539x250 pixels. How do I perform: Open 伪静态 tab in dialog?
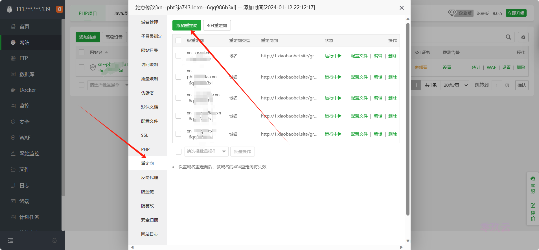pos(147,93)
